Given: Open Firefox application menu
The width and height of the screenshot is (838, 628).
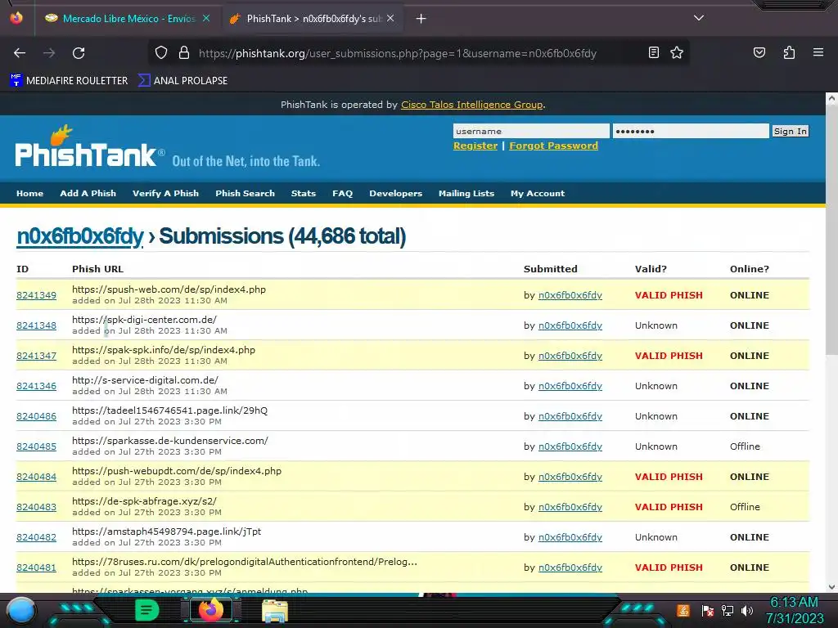Looking at the screenshot, I should 818,53.
